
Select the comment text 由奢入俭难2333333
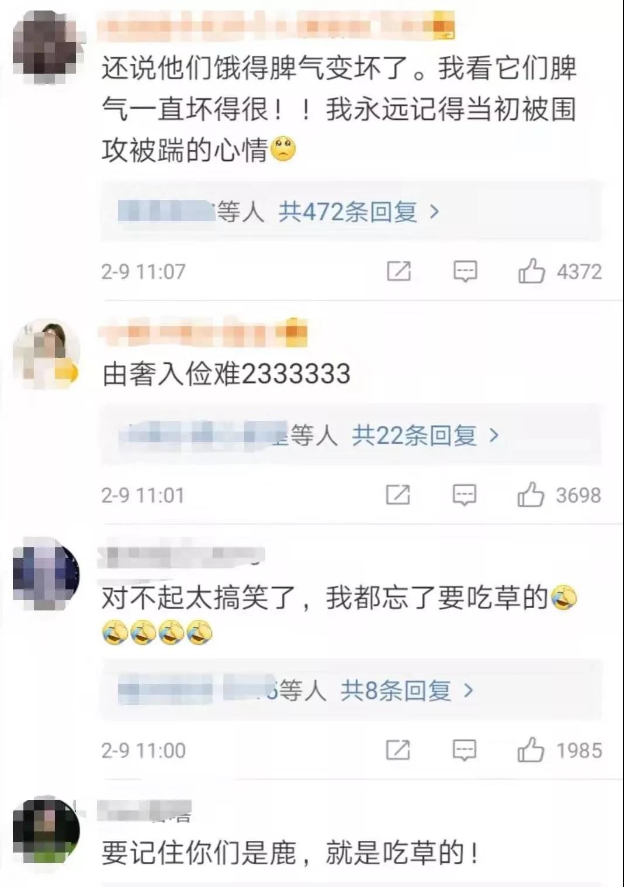tap(226, 374)
